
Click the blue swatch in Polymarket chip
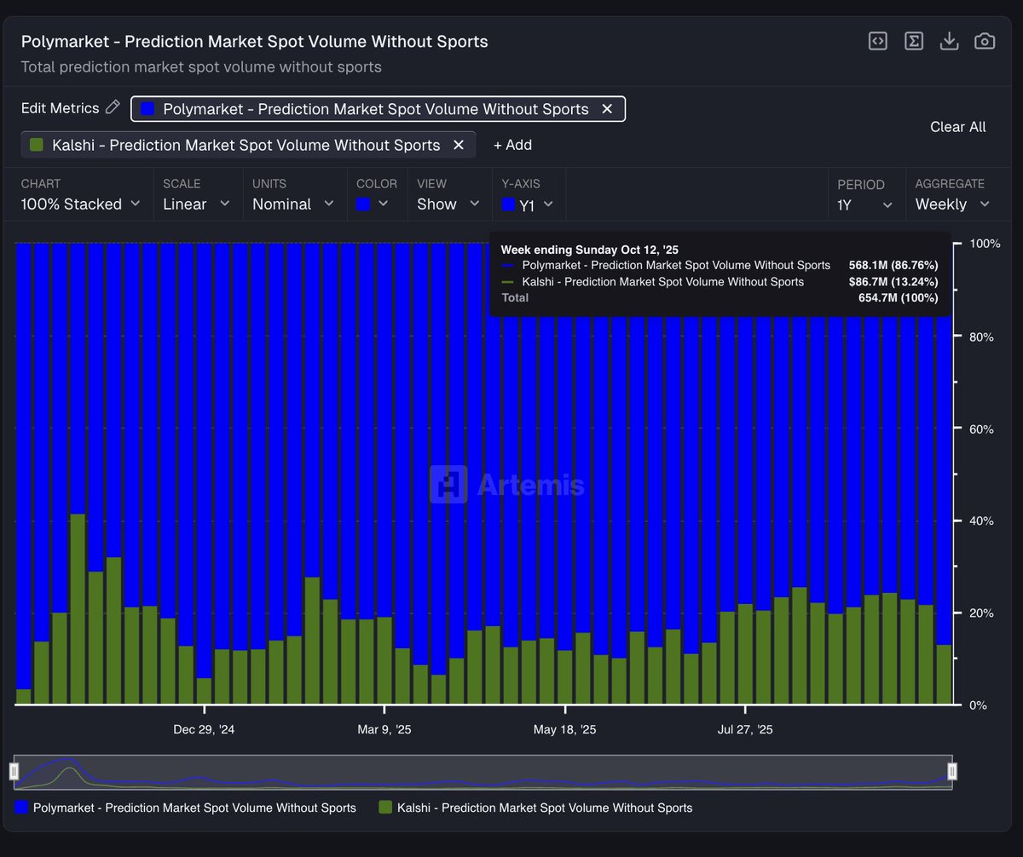click(147, 109)
